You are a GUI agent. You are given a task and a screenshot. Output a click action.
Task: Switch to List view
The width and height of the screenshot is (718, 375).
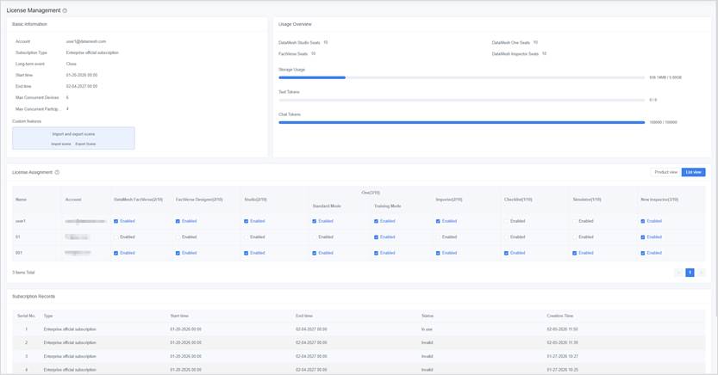pos(693,172)
